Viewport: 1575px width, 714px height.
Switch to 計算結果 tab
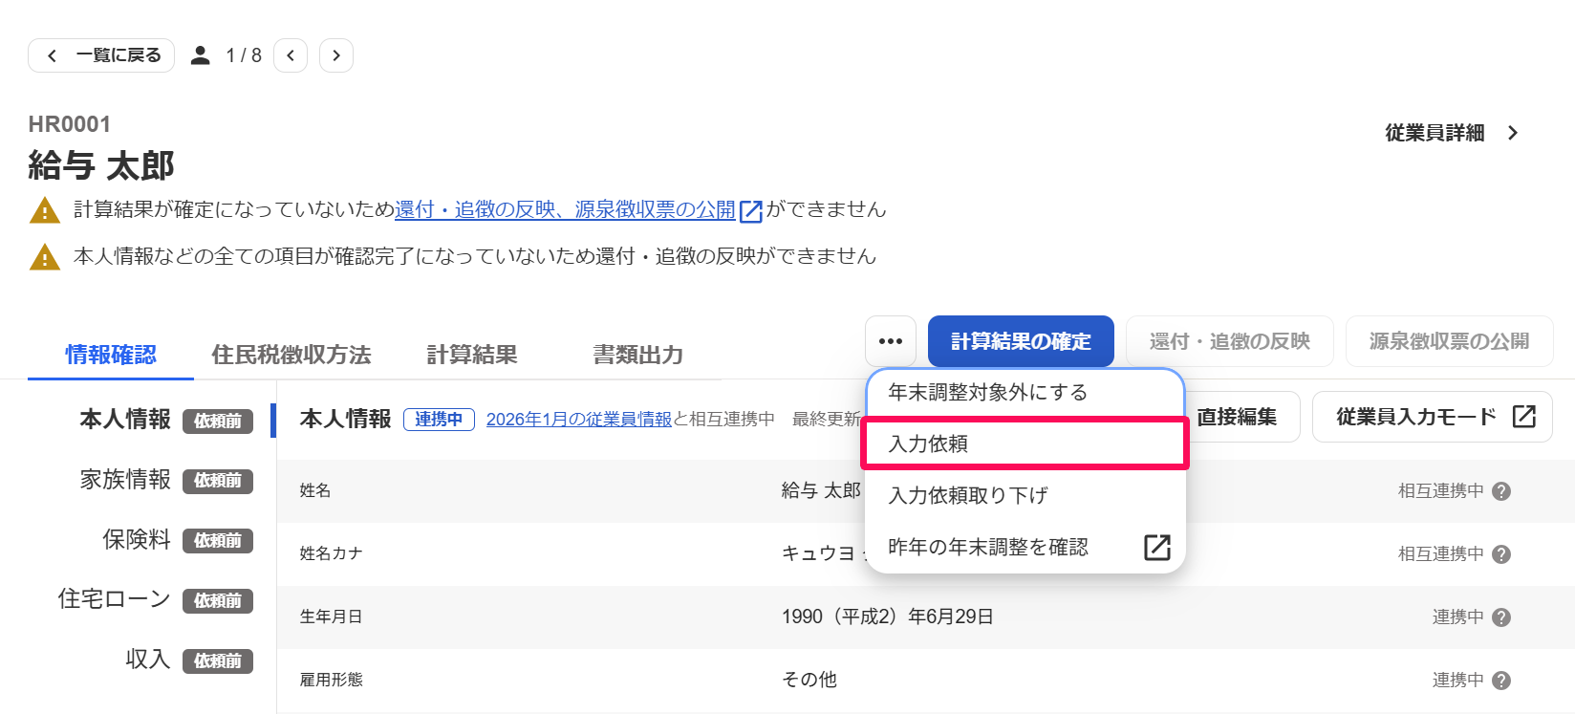coord(472,355)
